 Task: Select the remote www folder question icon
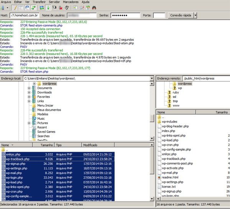[x=169, y=106]
